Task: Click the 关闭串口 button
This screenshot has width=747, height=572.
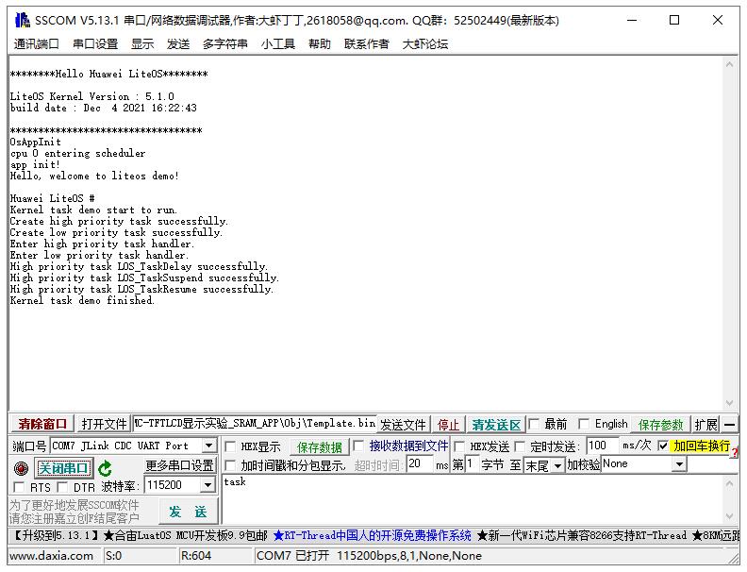Action: point(63,468)
